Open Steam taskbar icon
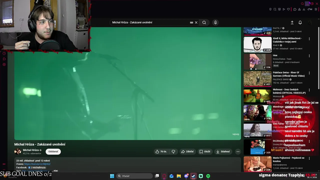This screenshot has width=320, height=180. point(193,176)
